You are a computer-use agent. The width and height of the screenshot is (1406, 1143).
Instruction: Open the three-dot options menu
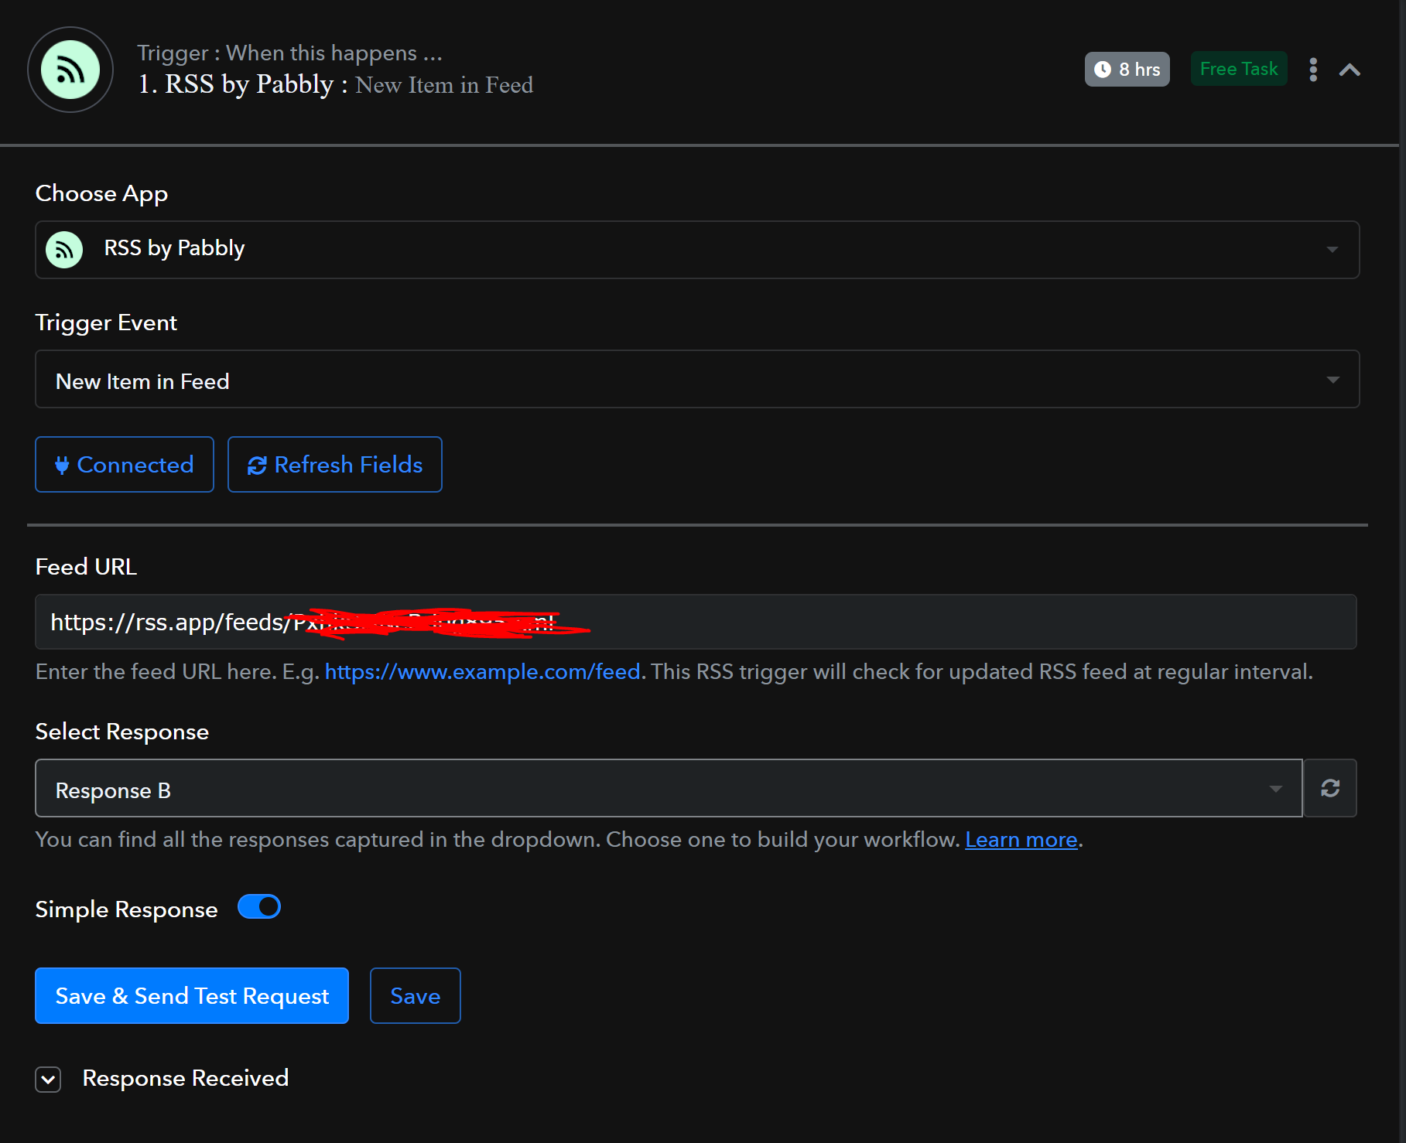pyautogui.click(x=1313, y=70)
